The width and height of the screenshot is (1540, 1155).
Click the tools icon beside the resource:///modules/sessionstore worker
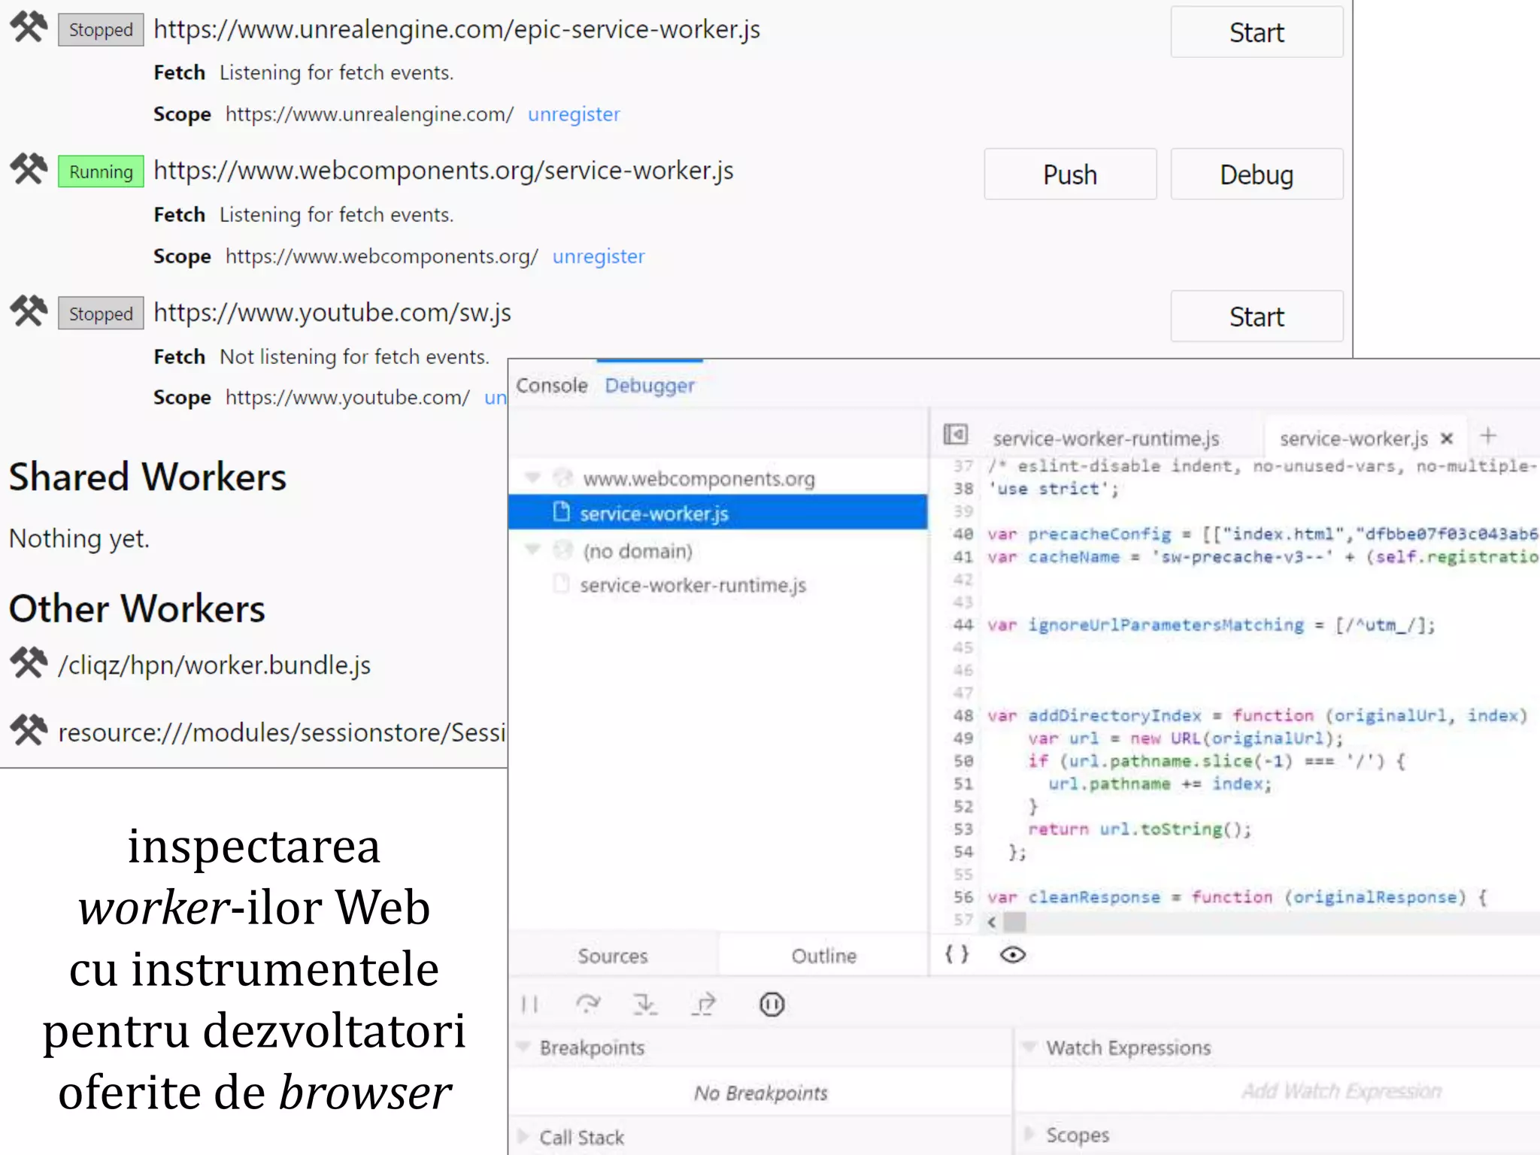pos(29,730)
